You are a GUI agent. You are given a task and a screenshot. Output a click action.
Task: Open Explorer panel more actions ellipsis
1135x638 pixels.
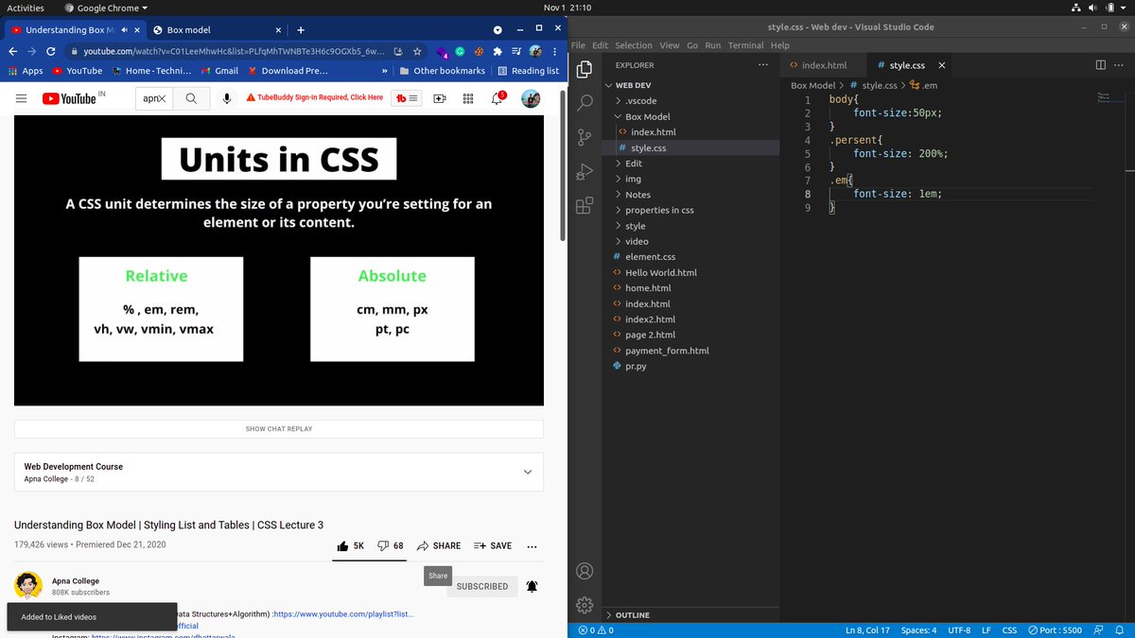(x=763, y=65)
